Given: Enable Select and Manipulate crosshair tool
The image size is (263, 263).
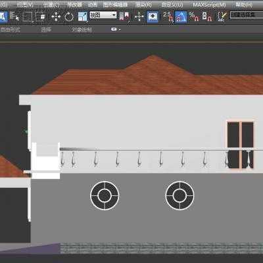Looking at the screenshot, I should click(139, 16).
